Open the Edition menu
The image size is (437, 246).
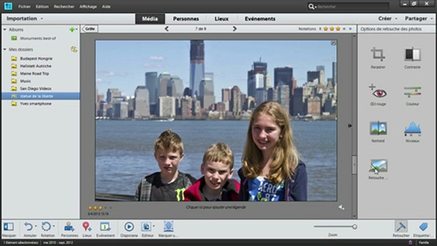click(42, 6)
